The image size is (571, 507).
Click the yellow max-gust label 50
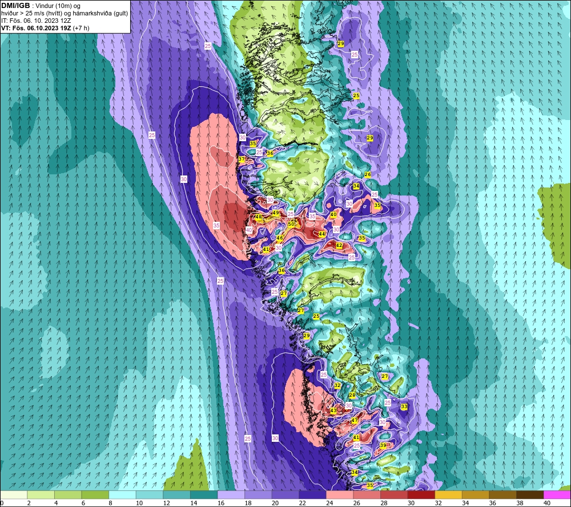pos(291,225)
